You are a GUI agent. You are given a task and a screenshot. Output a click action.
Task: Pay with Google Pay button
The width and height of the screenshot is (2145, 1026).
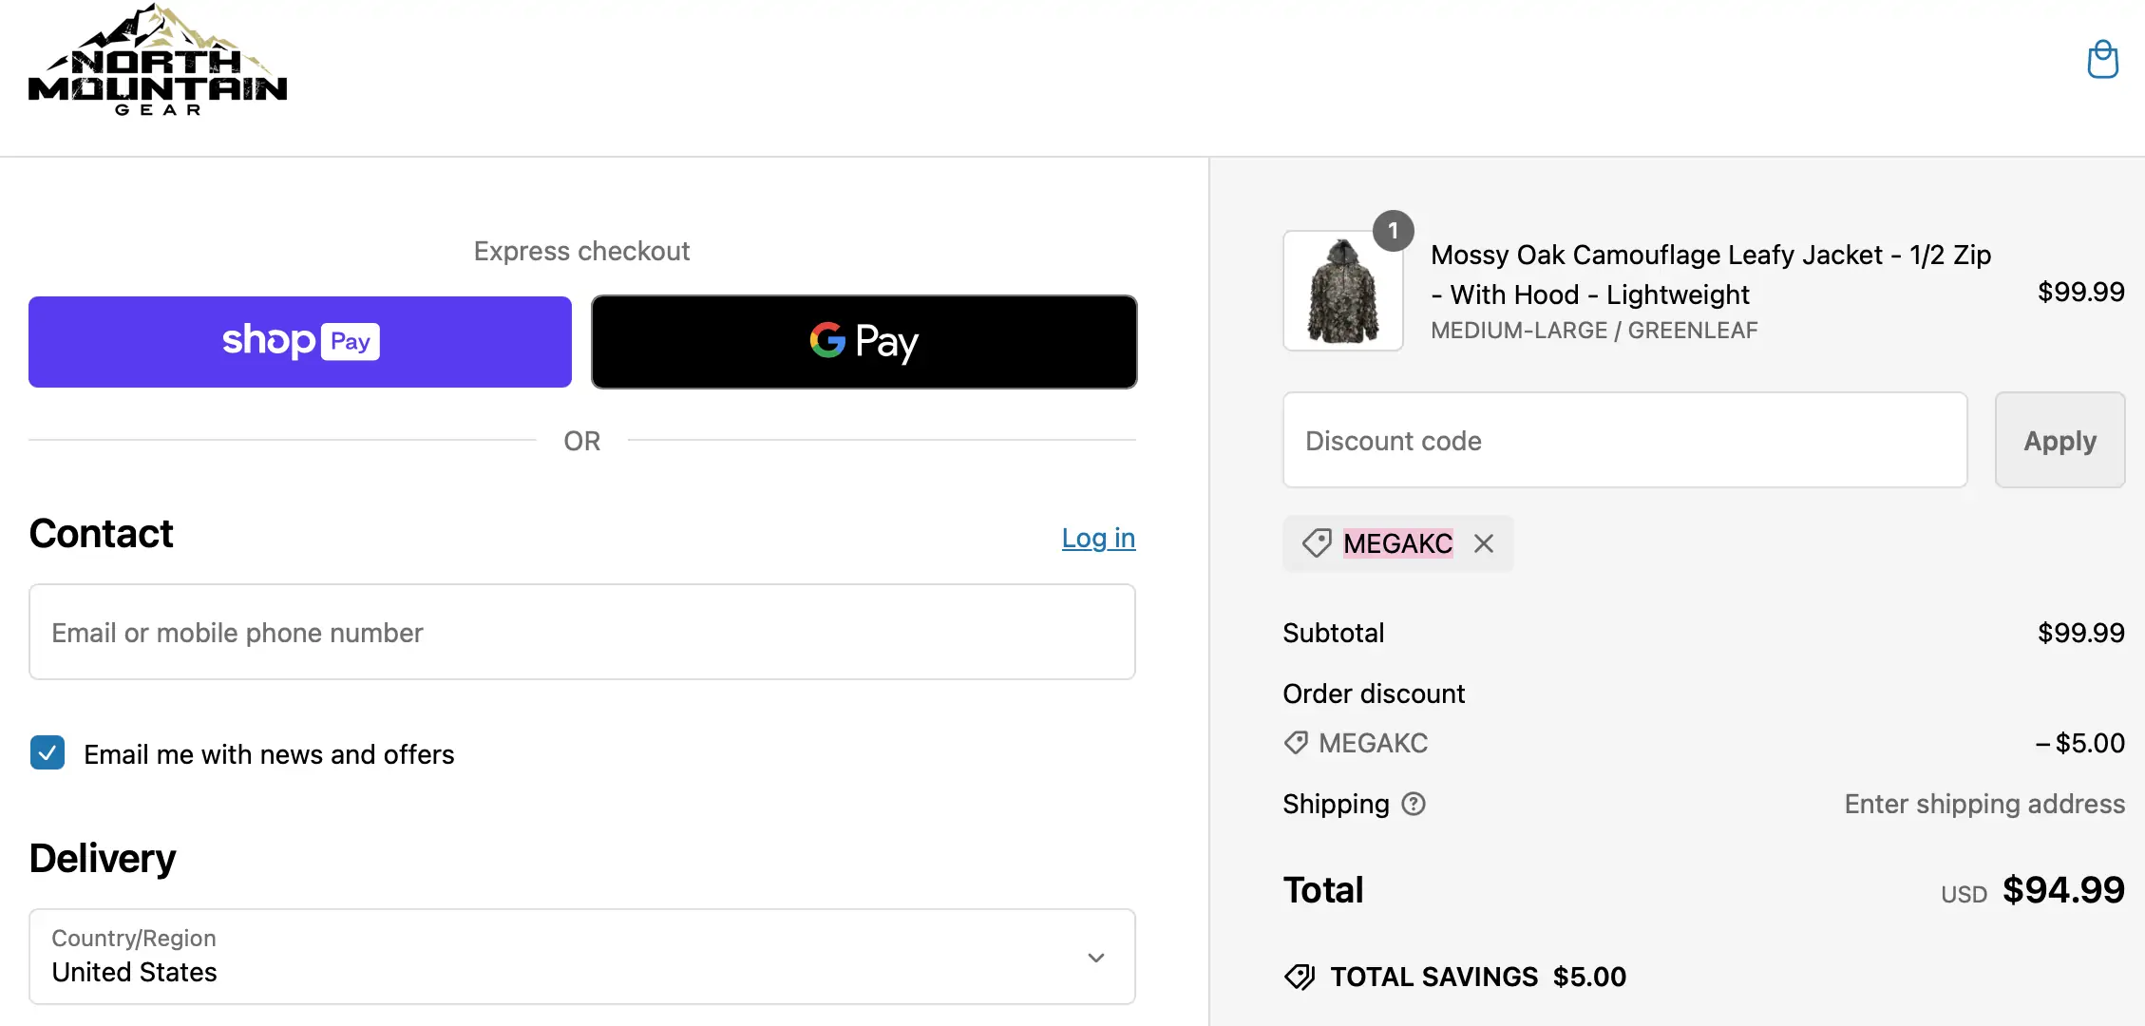(x=864, y=342)
